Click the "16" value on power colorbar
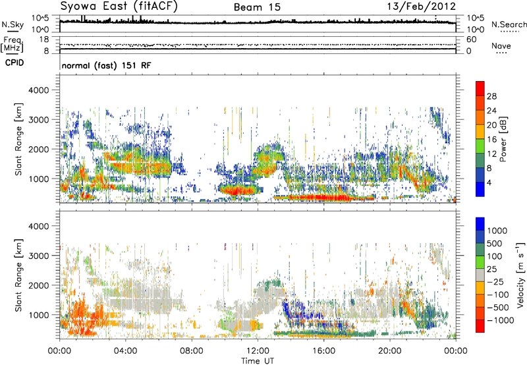Image resolution: width=527 pixels, height=365 pixels. [x=491, y=140]
